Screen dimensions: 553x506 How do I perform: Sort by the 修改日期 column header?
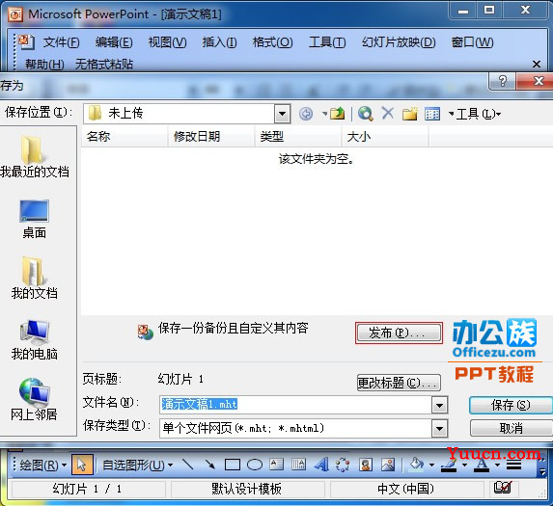tap(211, 136)
